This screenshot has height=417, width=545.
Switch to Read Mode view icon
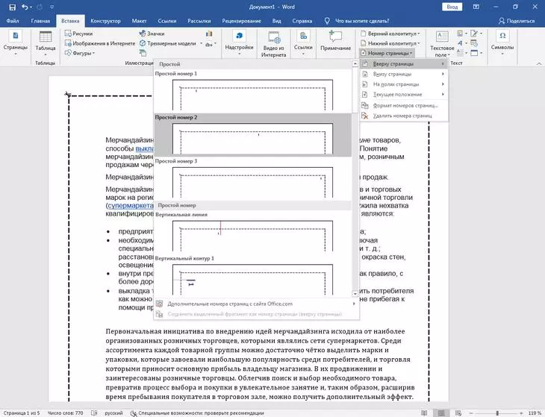click(424, 413)
